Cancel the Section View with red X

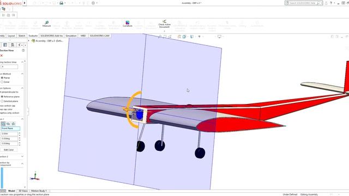click(2, 56)
